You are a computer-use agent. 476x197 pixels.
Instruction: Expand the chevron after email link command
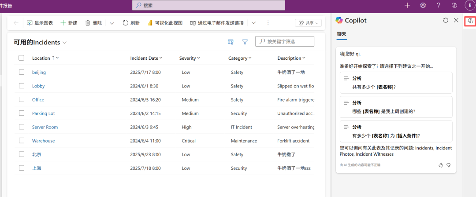click(253, 23)
